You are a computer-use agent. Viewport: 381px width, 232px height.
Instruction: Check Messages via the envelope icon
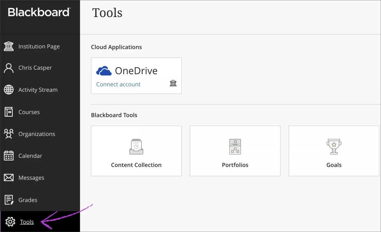9,177
